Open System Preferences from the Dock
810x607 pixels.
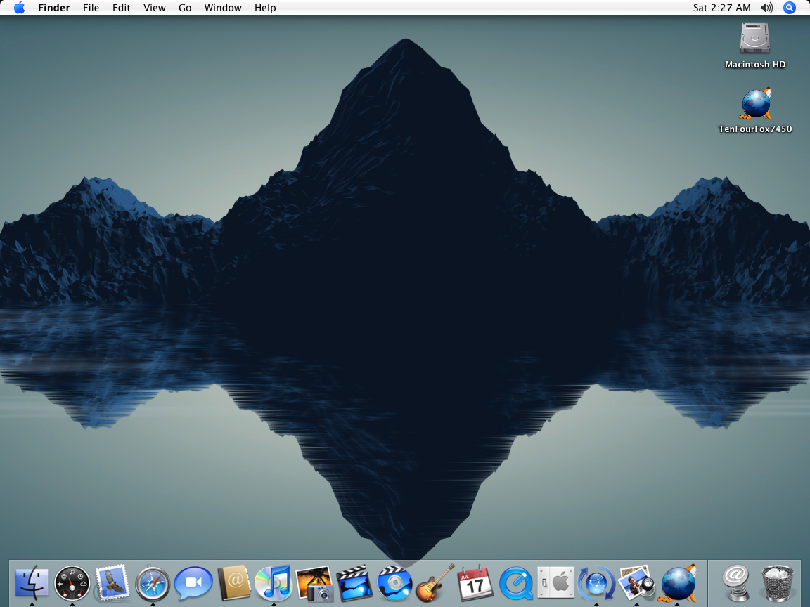click(556, 583)
